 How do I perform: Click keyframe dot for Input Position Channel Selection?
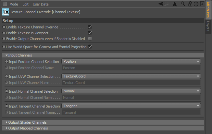[x=6, y=61]
